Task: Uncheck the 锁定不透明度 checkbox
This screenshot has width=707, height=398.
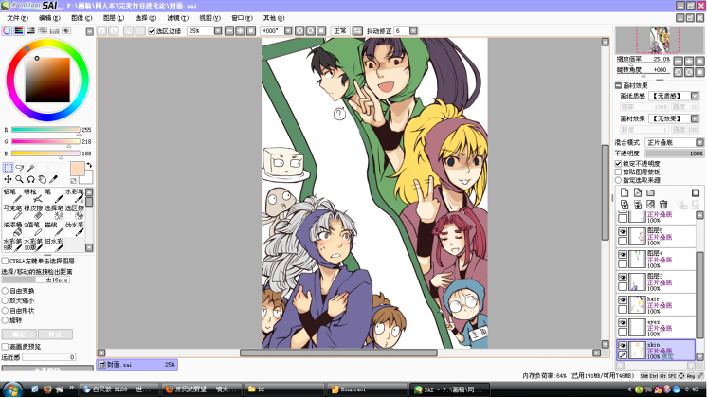Action: [619, 164]
